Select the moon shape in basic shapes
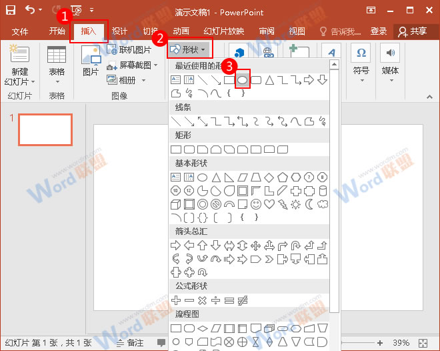The height and width of the screenshot is (351, 440). (309, 204)
